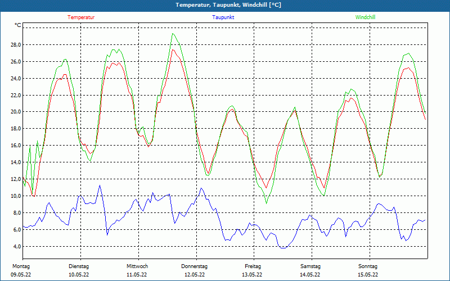The width and height of the screenshot is (450, 281).
Task: Select the Montag day label
Action: click(21, 266)
